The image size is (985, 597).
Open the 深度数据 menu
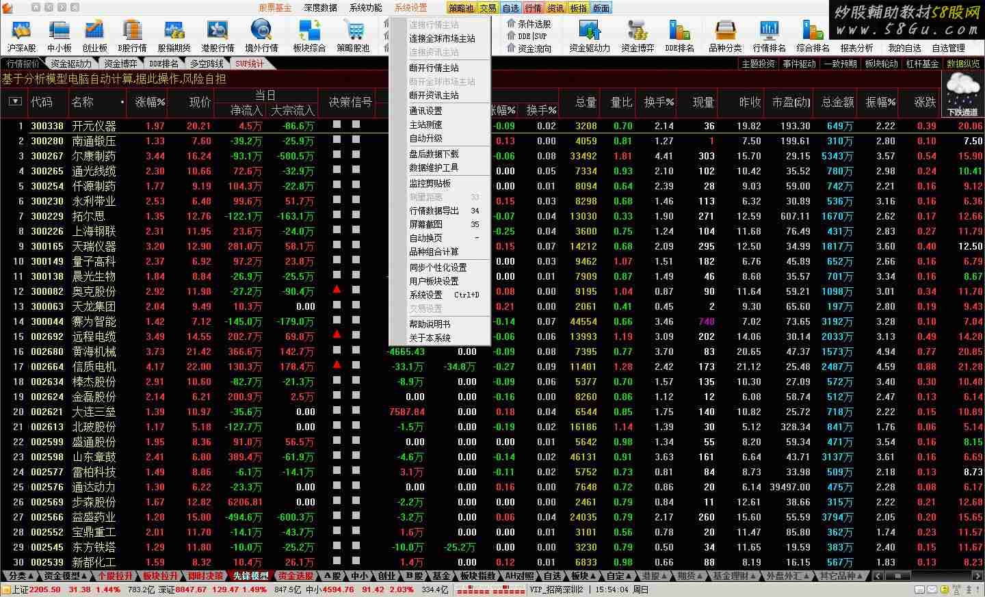click(320, 8)
